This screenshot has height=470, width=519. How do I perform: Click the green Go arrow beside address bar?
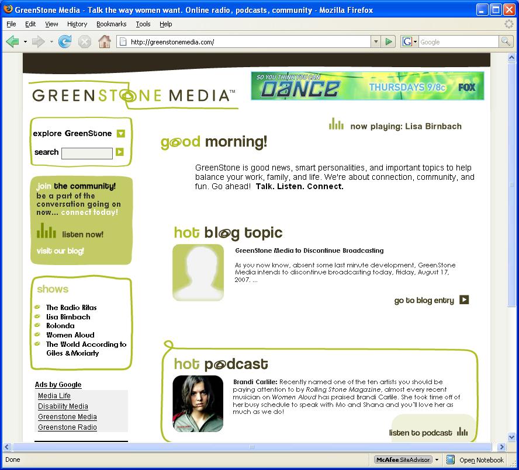389,41
